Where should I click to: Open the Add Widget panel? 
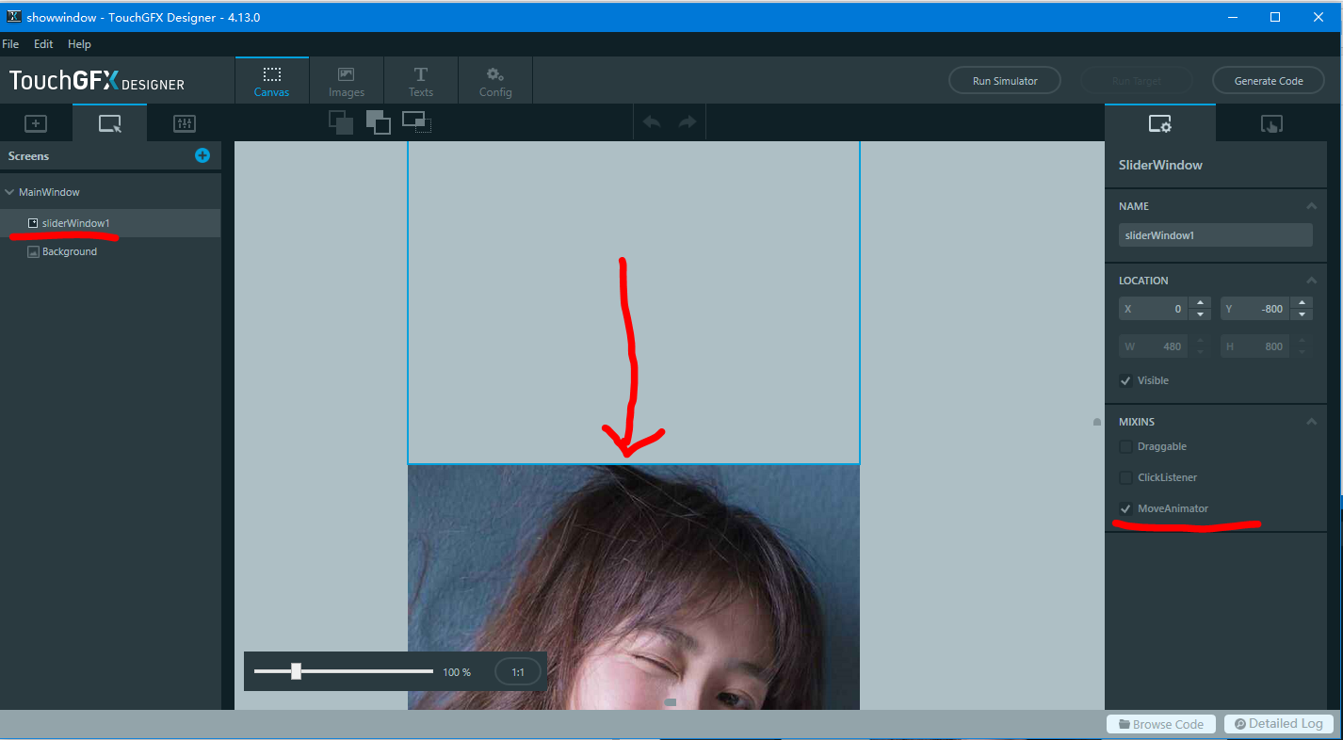(x=35, y=122)
